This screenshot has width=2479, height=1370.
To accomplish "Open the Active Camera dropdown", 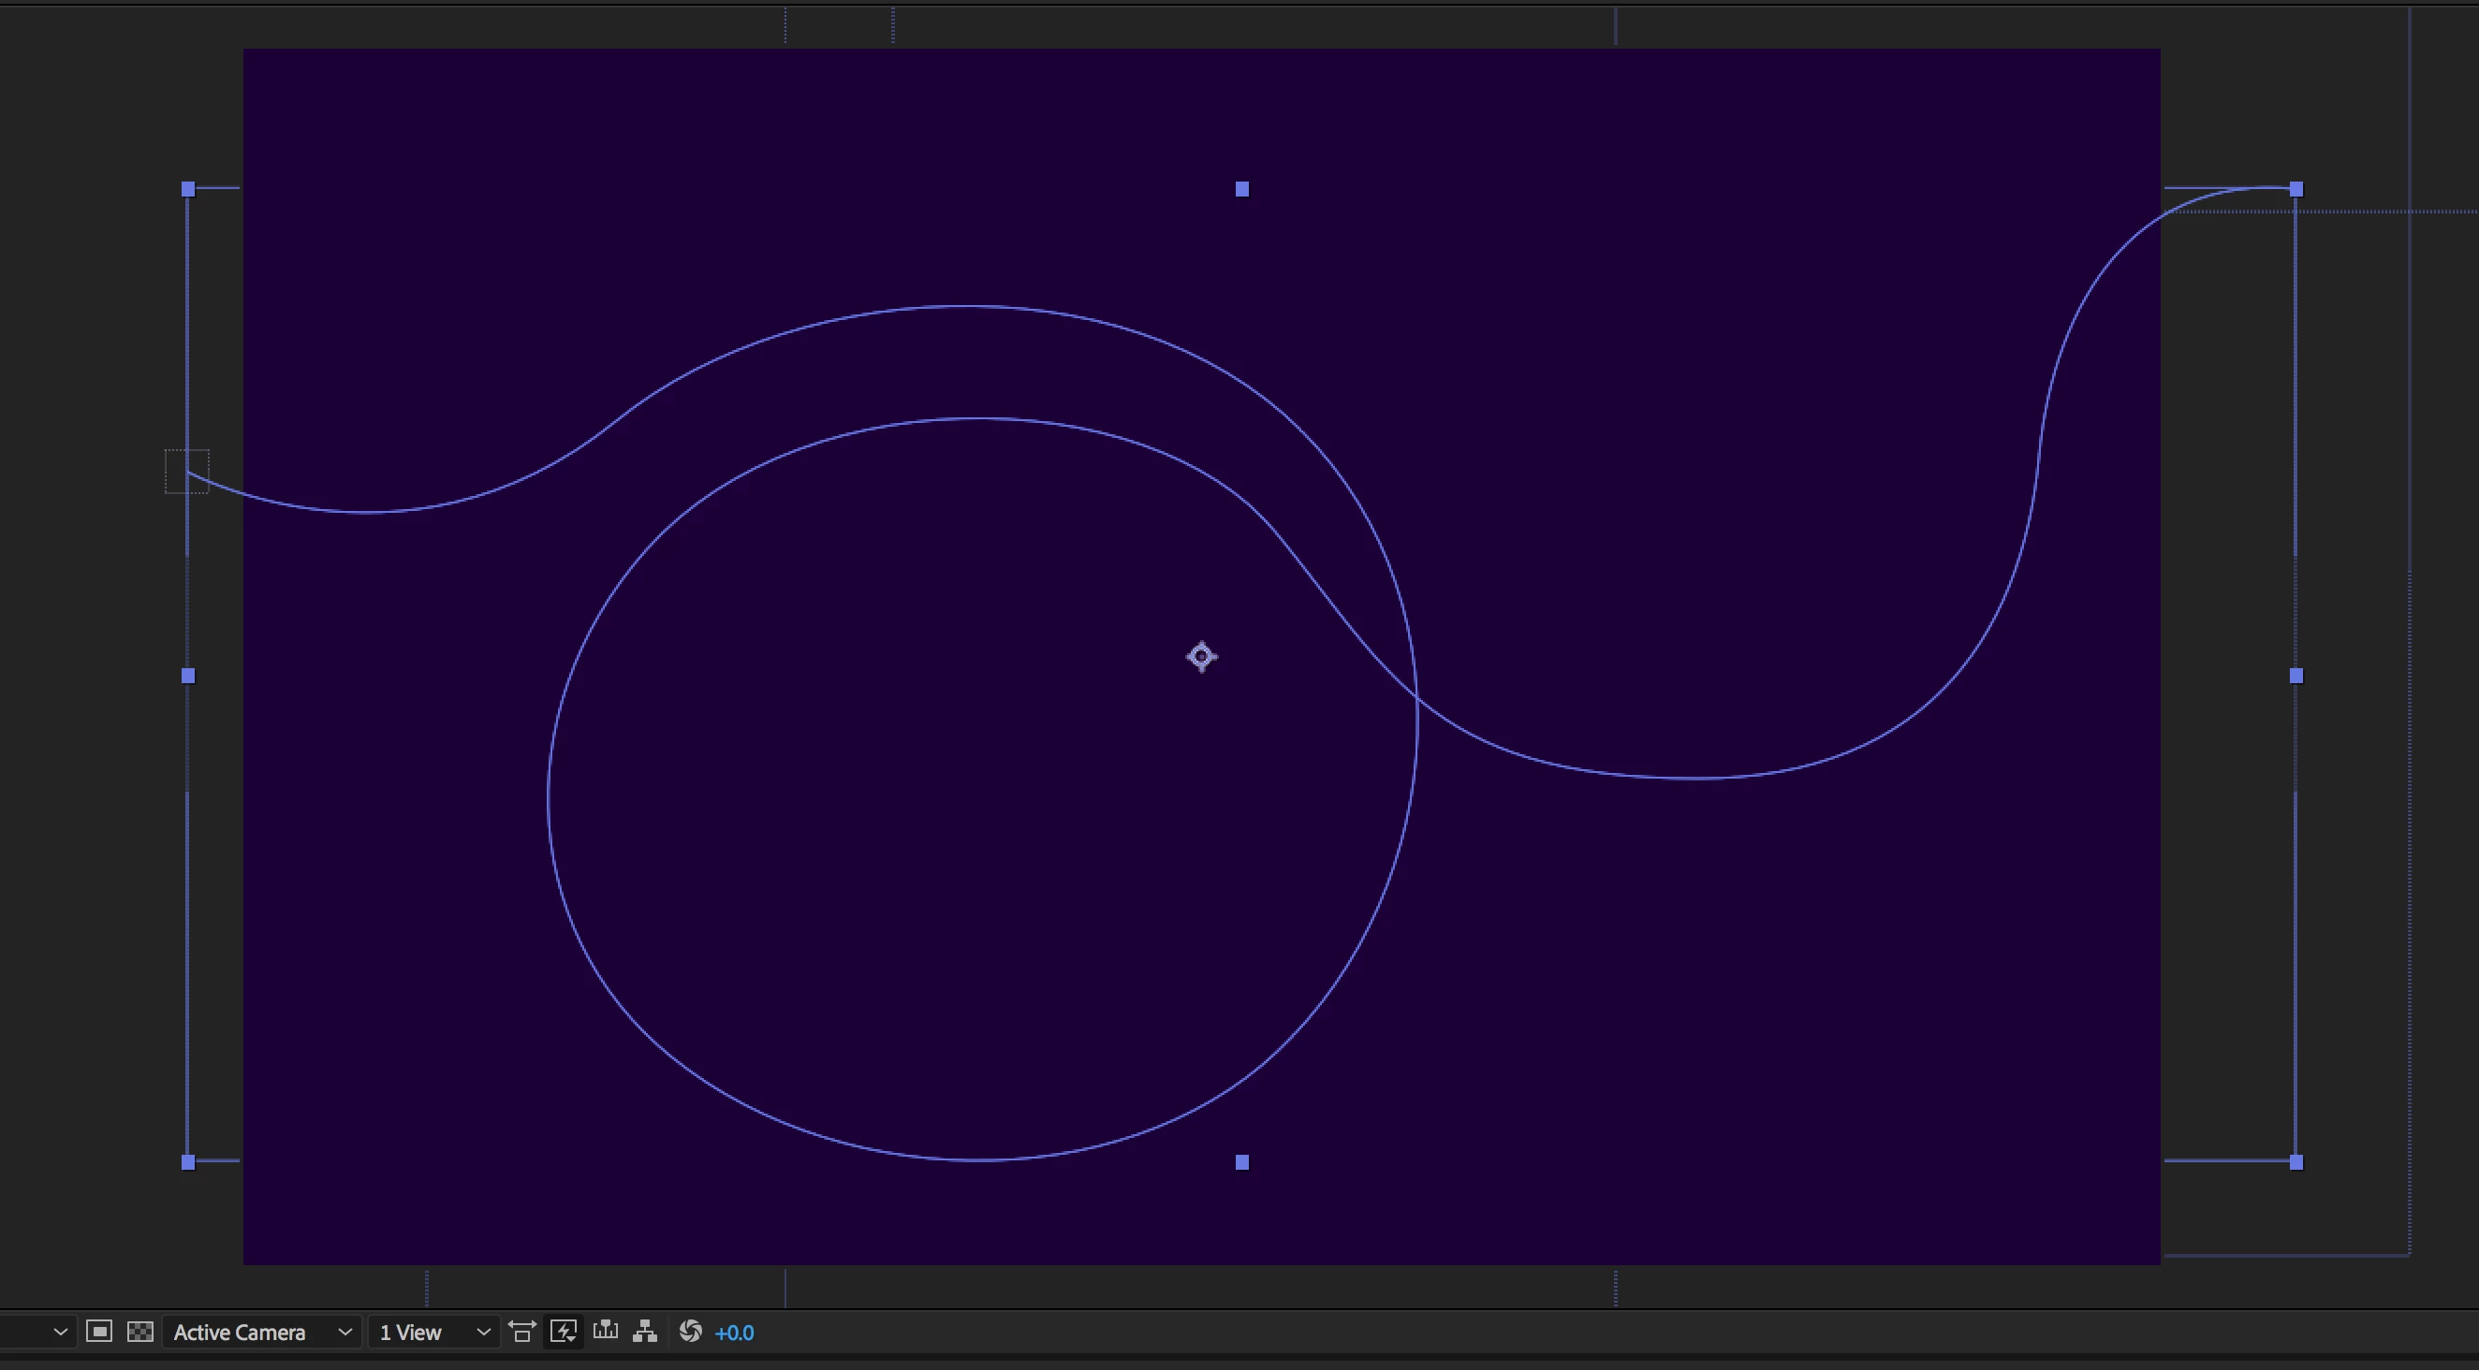I will tap(262, 1333).
